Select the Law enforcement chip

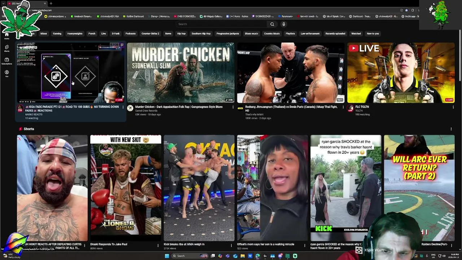click(x=310, y=34)
